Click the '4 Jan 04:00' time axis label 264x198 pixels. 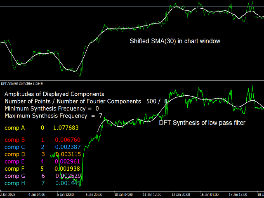pos(37,195)
